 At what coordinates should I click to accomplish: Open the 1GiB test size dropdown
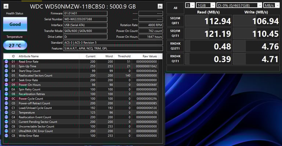pyautogui.click(x=206, y=5)
